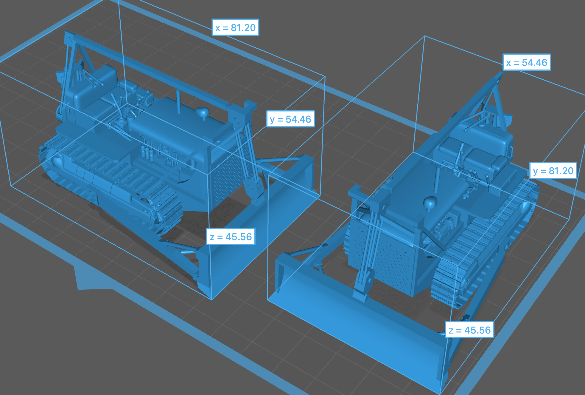This screenshot has height=395, width=585.
Task: Select the z = 45.56 label of left bulldozer
Action: click(x=231, y=237)
